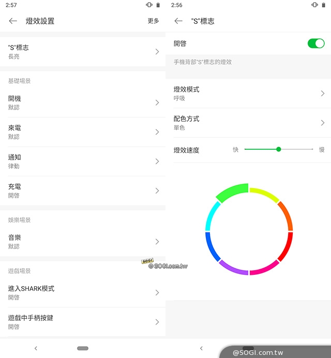331x358 pixels.
Task: Go back from the 燈效設置 screen
Action: pyautogui.click(x=13, y=21)
